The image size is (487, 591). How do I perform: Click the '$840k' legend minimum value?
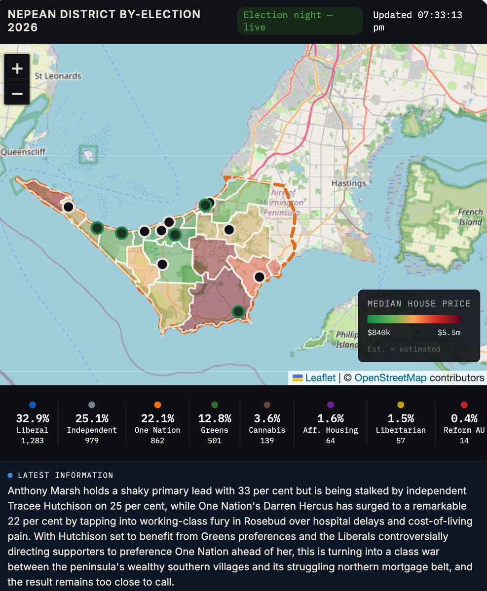(x=379, y=332)
